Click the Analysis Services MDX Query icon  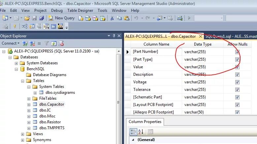click(x=88, y=18)
